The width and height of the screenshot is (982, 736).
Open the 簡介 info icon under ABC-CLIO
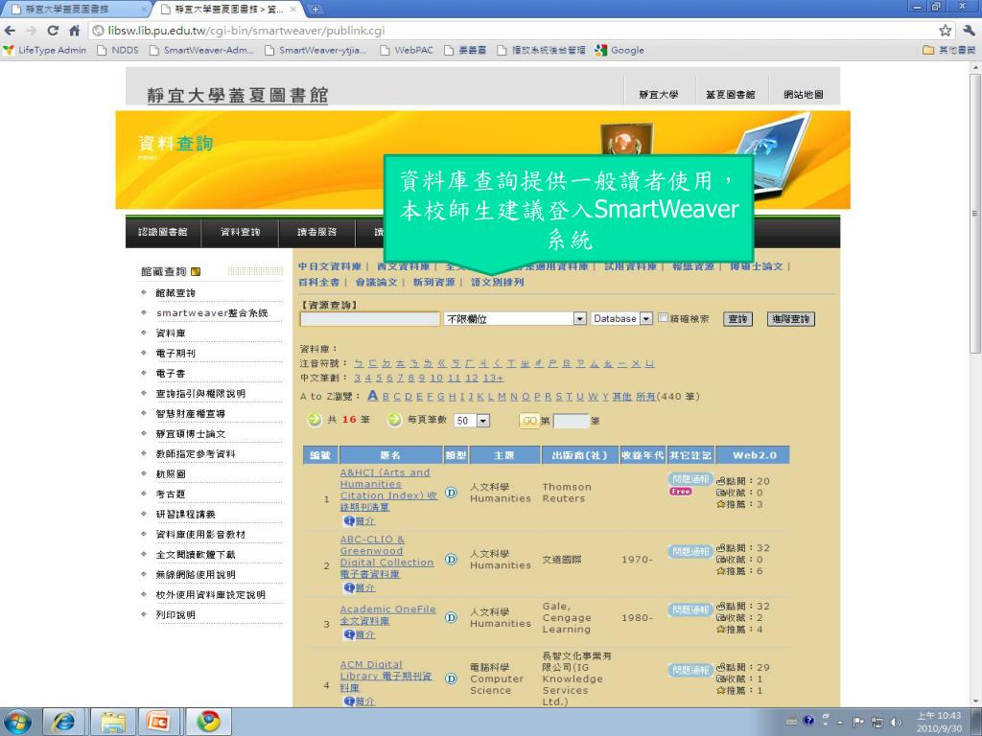click(x=360, y=587)
